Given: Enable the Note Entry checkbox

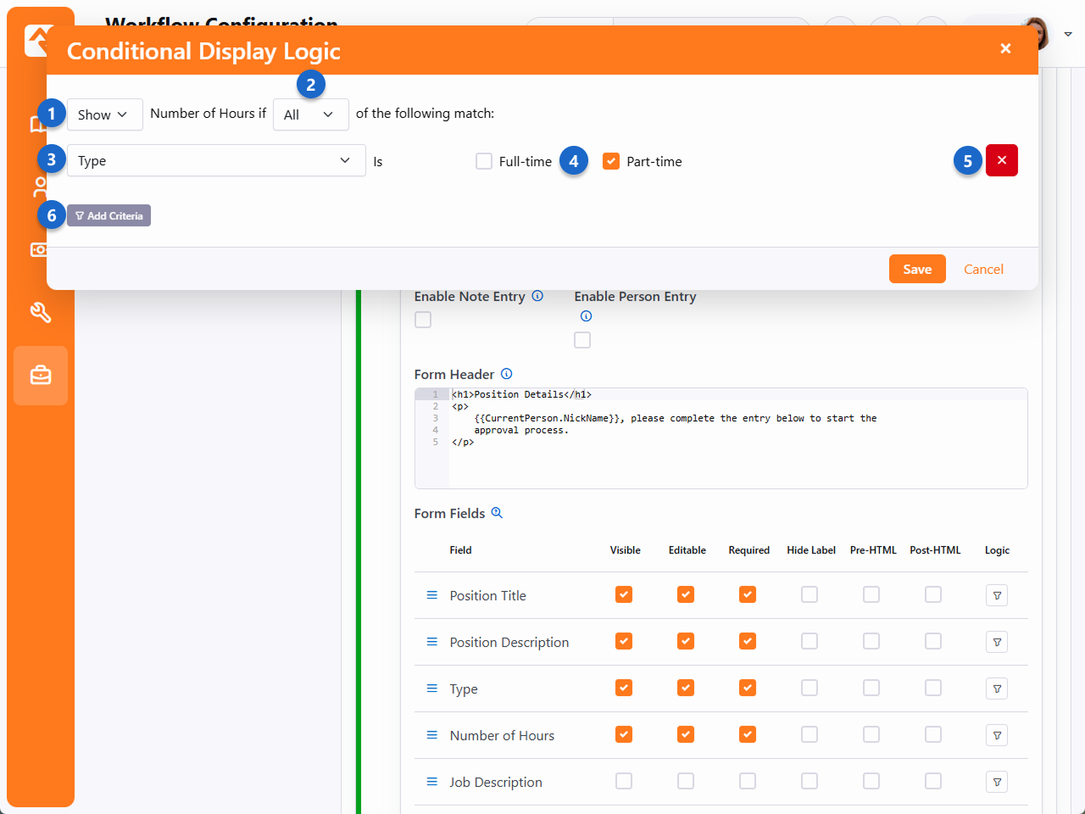Looking at the screenshot, I should coord(423,320).
